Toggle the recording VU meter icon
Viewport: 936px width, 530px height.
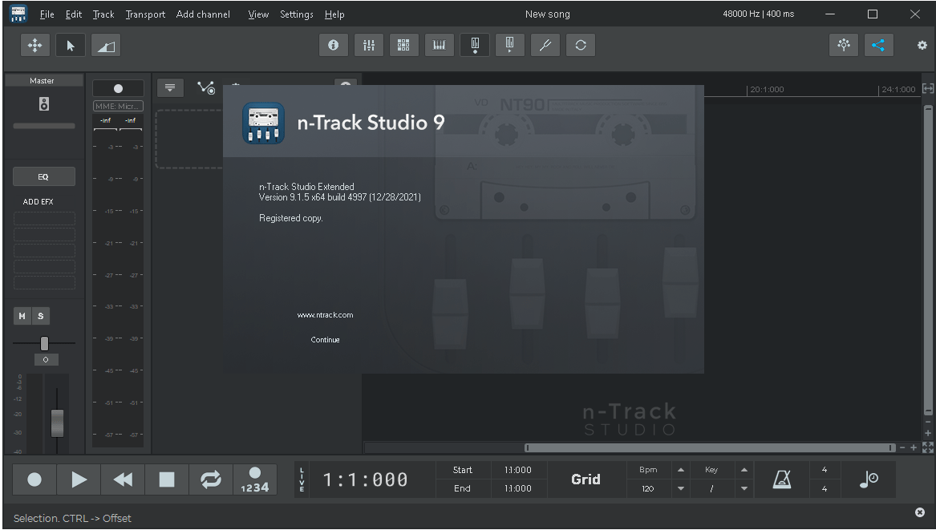475,45
